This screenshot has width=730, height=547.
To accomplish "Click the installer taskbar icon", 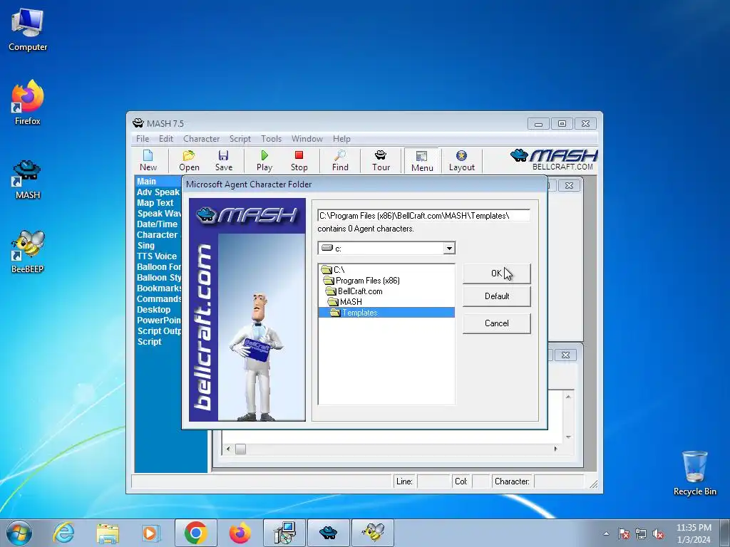I will (x=284, y=533).
